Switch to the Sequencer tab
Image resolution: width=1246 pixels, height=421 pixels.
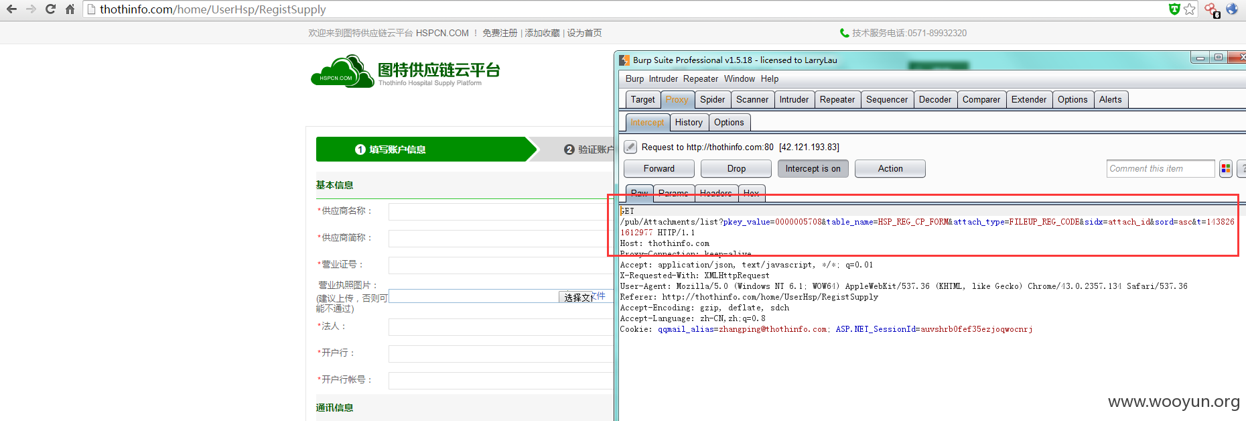(887, 100)
